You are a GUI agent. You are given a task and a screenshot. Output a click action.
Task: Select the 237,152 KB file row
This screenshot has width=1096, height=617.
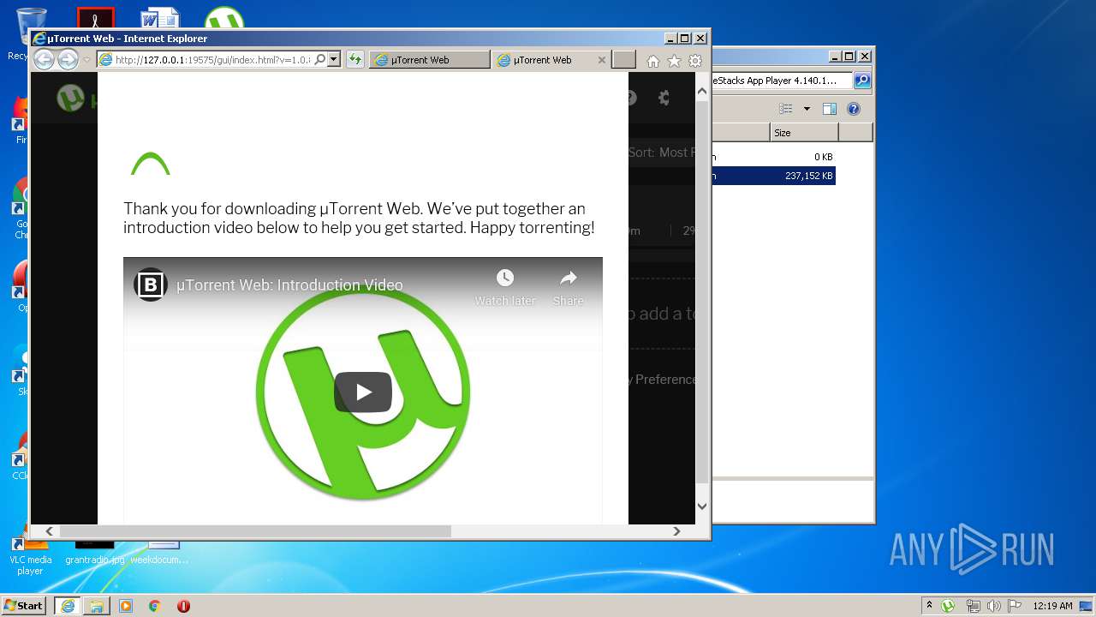pos(772,176)
